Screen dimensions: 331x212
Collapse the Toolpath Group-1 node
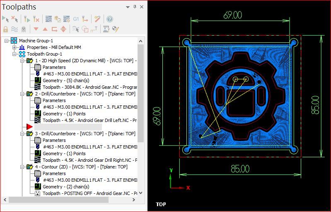click(x=14, y=54)
